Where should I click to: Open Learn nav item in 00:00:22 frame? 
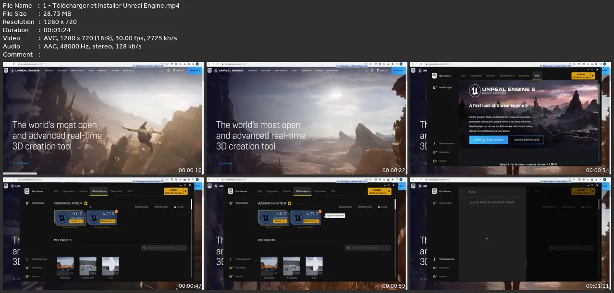tap(294, 70)
